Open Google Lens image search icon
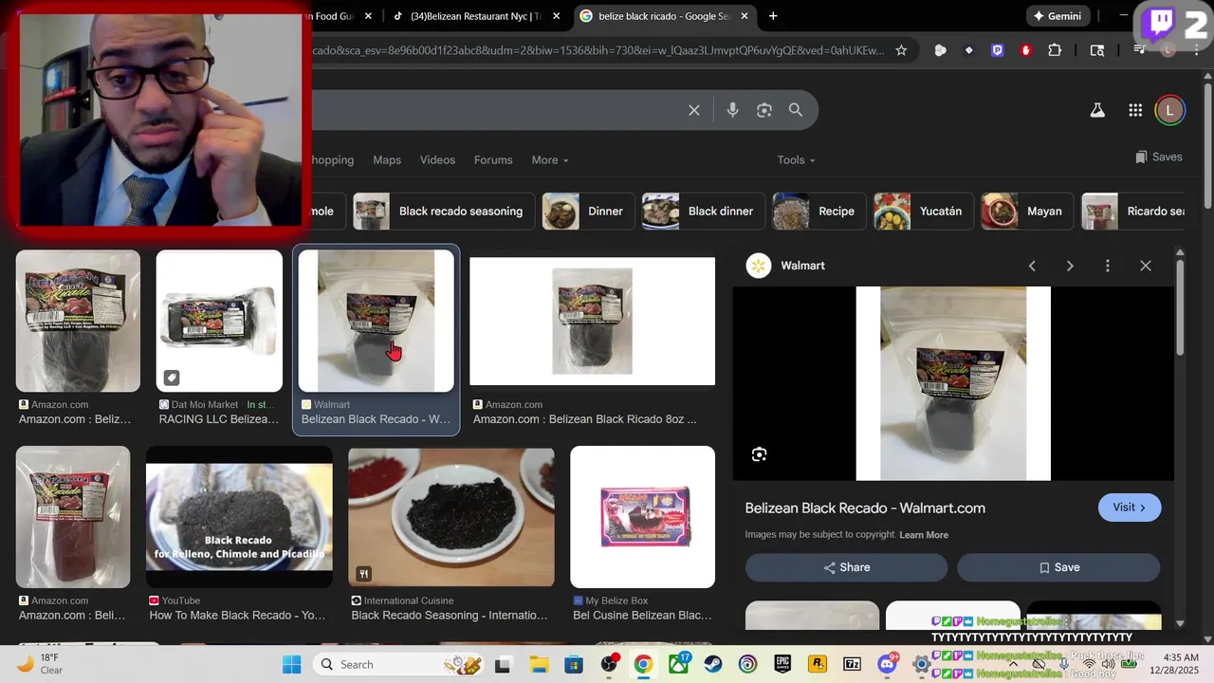Screen dimensions: 1214x683 [764, 110]
